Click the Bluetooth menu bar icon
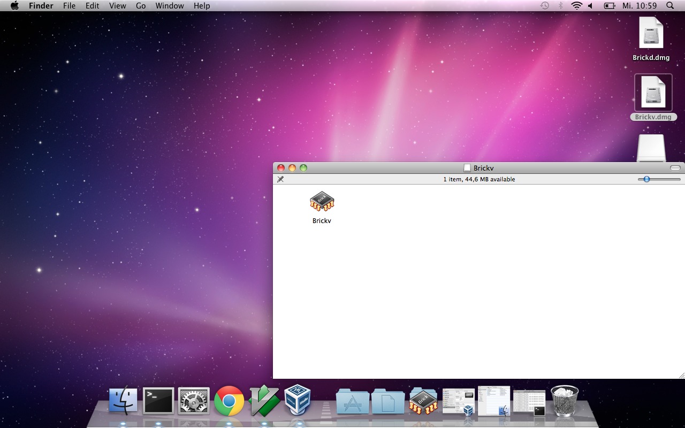Viewport: 685px width, 428px height. coord(561,6)
